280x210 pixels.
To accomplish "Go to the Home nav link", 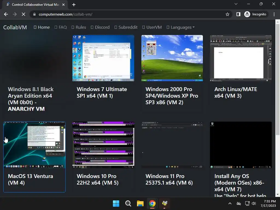I will pos(42,27).
